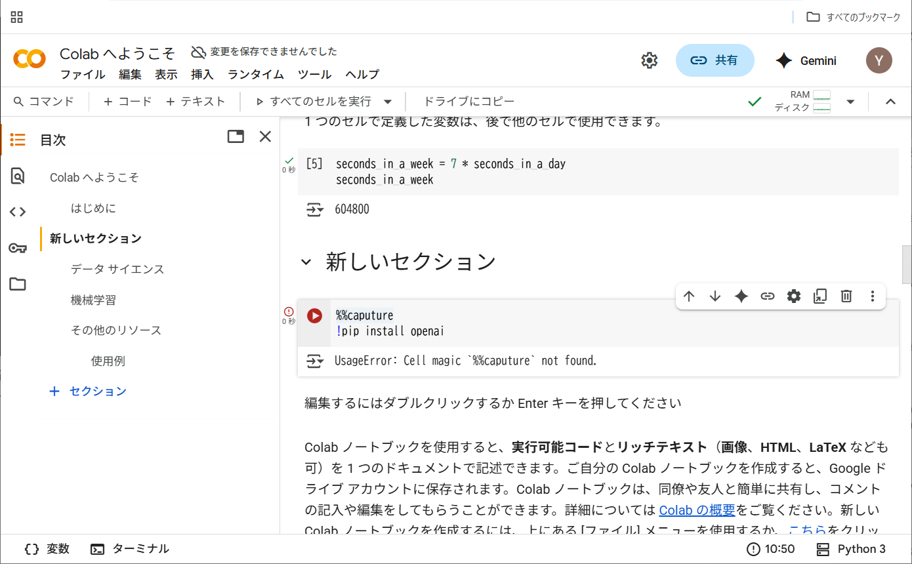Open the files folder sidebar icon

tap(18, 284)
